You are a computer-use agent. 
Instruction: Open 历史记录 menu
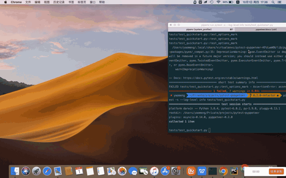[59, 2]
